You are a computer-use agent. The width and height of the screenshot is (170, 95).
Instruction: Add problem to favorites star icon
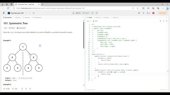[x=22, y=89]
